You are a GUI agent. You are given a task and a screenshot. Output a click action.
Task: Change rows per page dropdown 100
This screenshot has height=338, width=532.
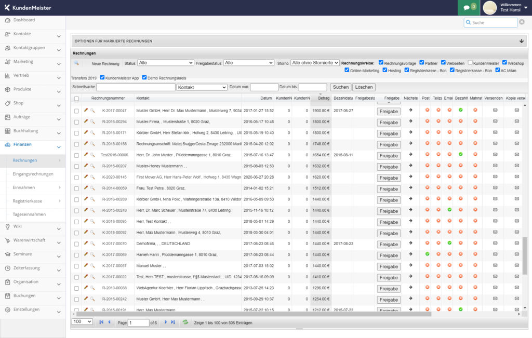[x=82, y=322]
